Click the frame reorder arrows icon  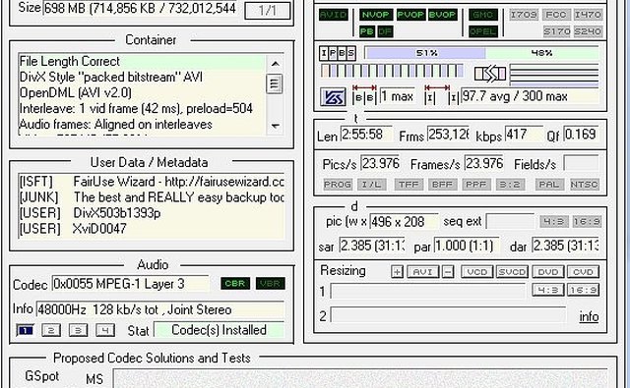(x=490, y=74)
